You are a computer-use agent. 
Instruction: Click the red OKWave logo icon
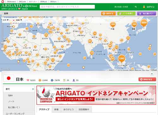3,2
